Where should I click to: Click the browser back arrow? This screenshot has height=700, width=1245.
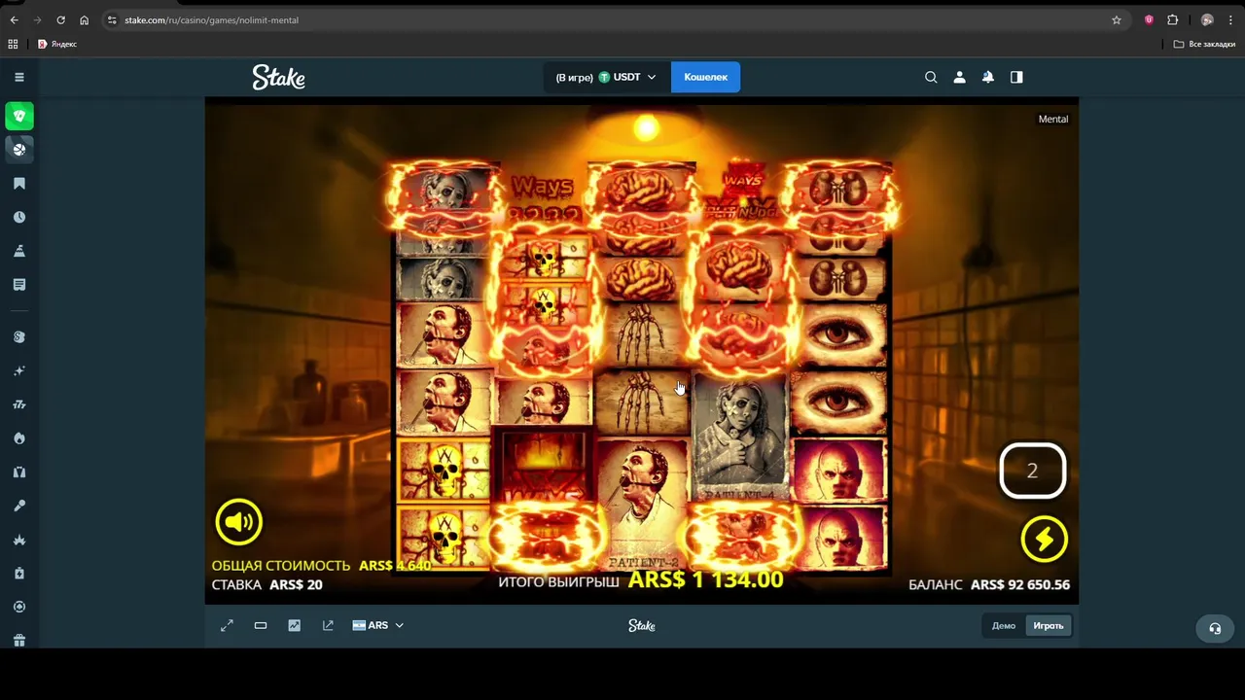coord(14,19)
